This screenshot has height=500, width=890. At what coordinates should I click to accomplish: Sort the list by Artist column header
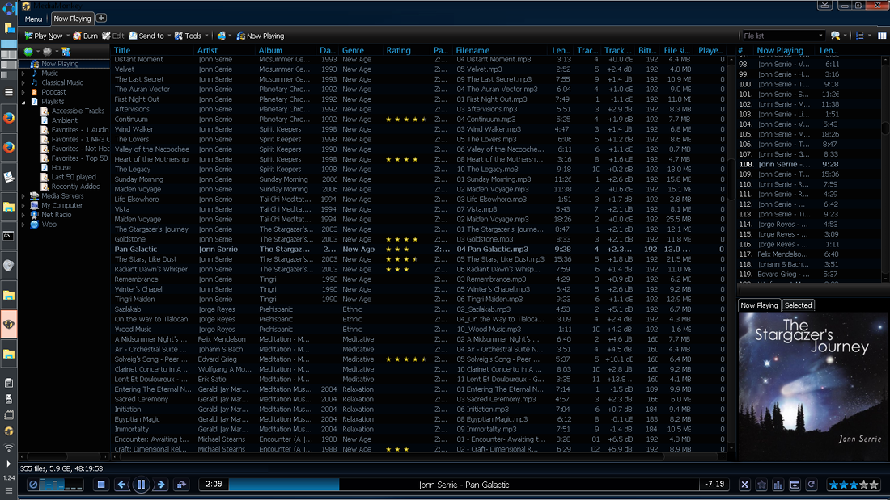tap(208, 50)
